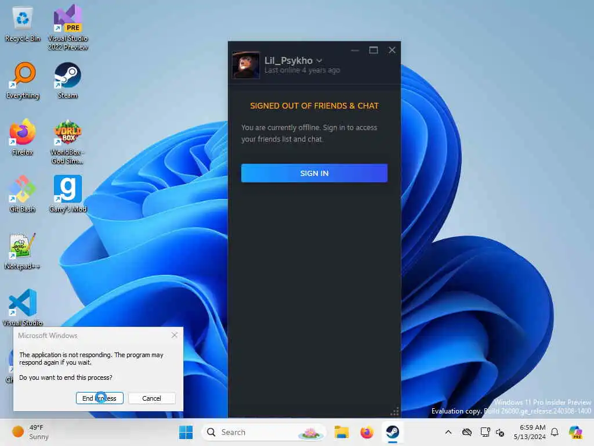Open Visual Studio 2022 Preview desktop shortcut
This screenshot has width=594, height=446.
[x=68, y=27]
